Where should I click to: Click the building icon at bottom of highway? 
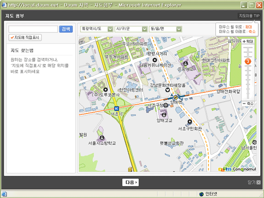130,170
